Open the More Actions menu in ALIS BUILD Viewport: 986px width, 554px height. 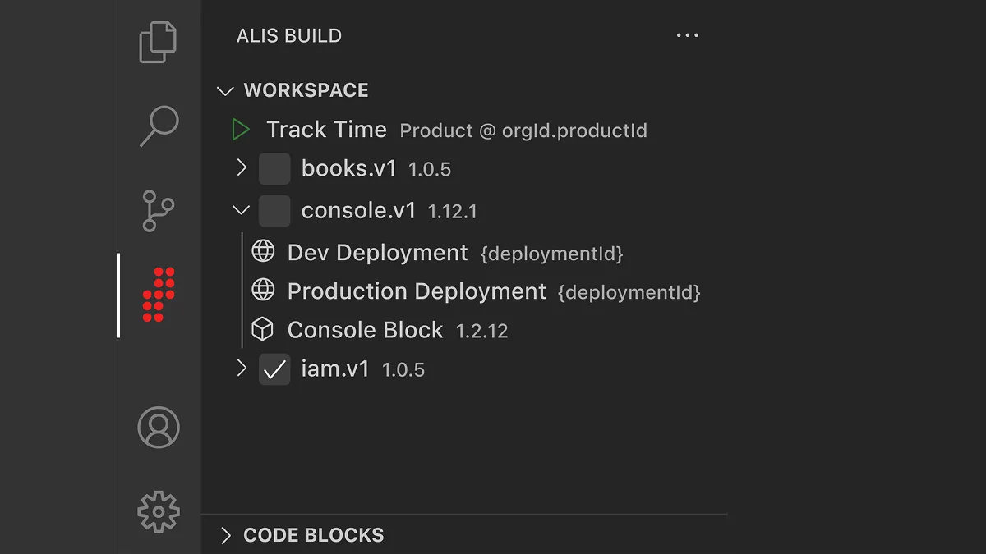tap(688, 34)
